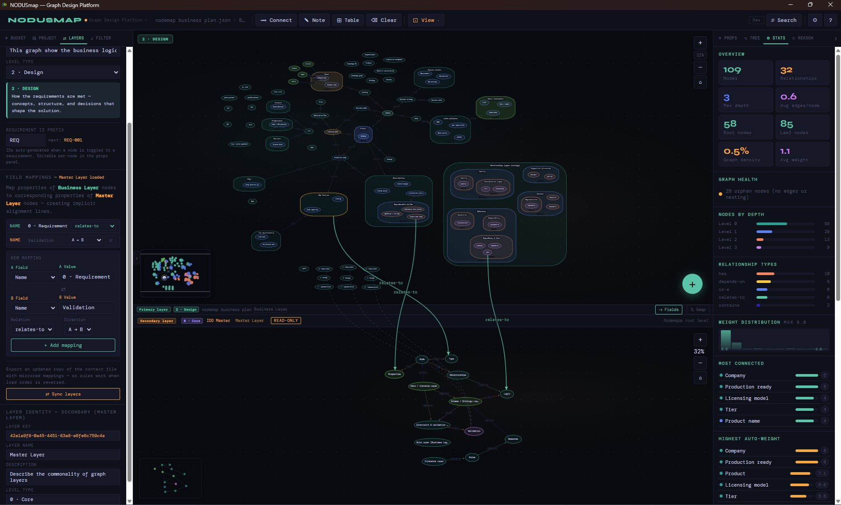This screenshot has height=505, width=841.
Task: Toggle READ-ONLY mode on the Master Layer
Action: click(x=285, y=321)
